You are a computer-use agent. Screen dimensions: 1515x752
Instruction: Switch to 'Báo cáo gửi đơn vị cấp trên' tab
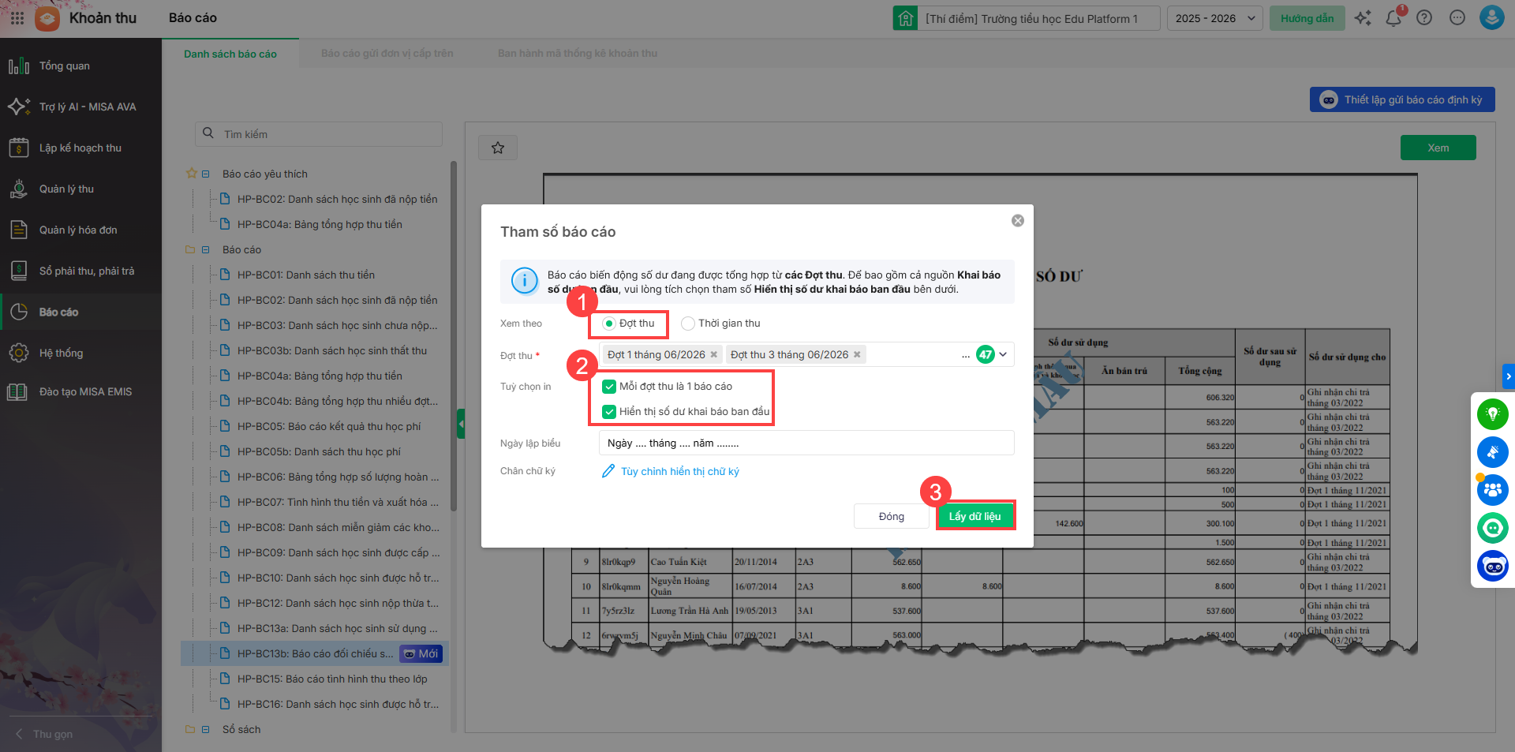point(387,54)
